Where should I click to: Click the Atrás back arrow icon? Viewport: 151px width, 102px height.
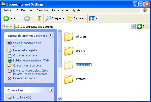(x=6, y=18)
